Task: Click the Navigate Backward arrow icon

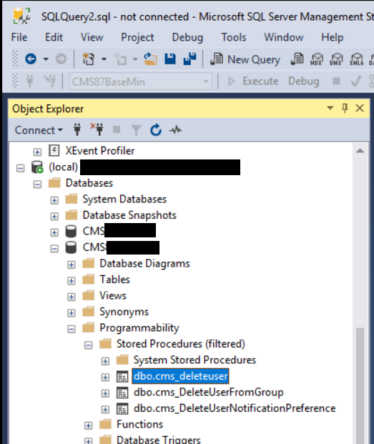Action: click(31, 59)
